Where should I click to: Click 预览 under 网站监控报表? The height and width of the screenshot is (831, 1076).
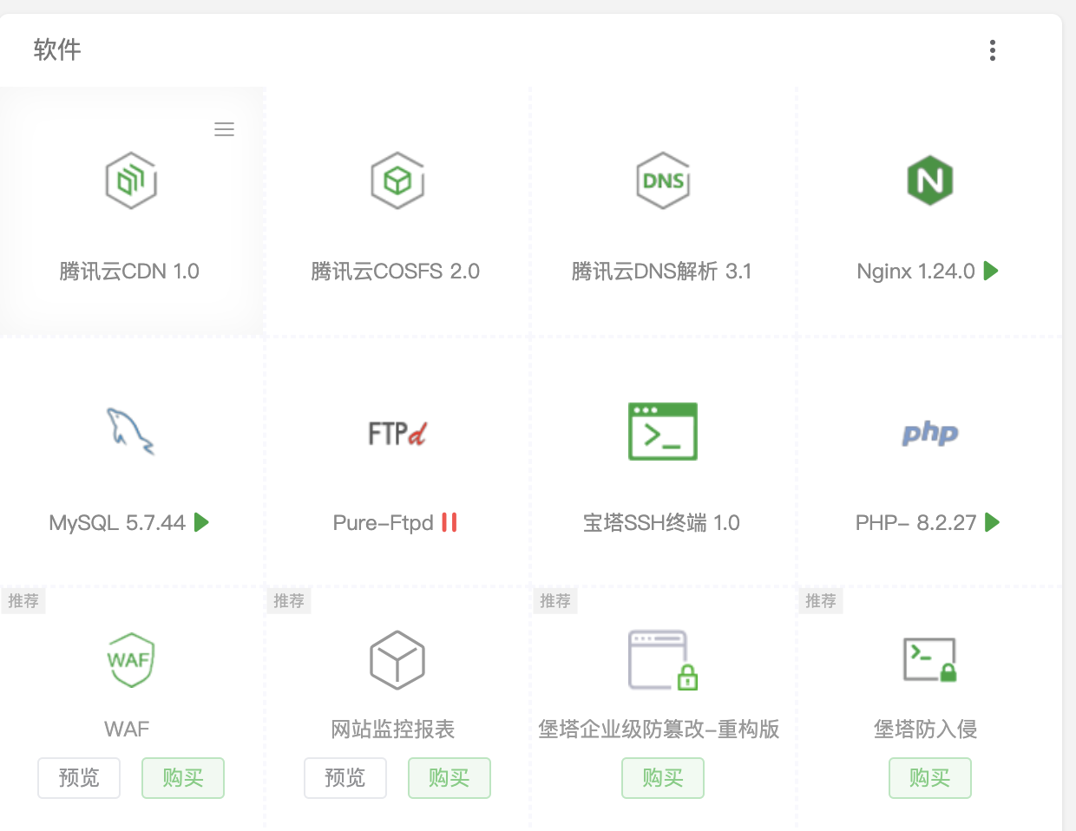pyautogui.click(x=345, y=778)
